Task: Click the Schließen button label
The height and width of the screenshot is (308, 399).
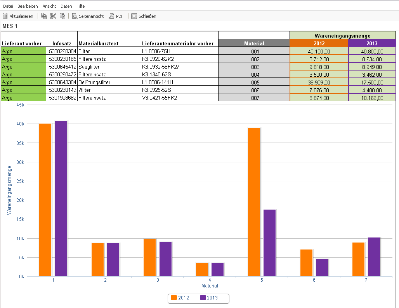Action: click(147, 16)
